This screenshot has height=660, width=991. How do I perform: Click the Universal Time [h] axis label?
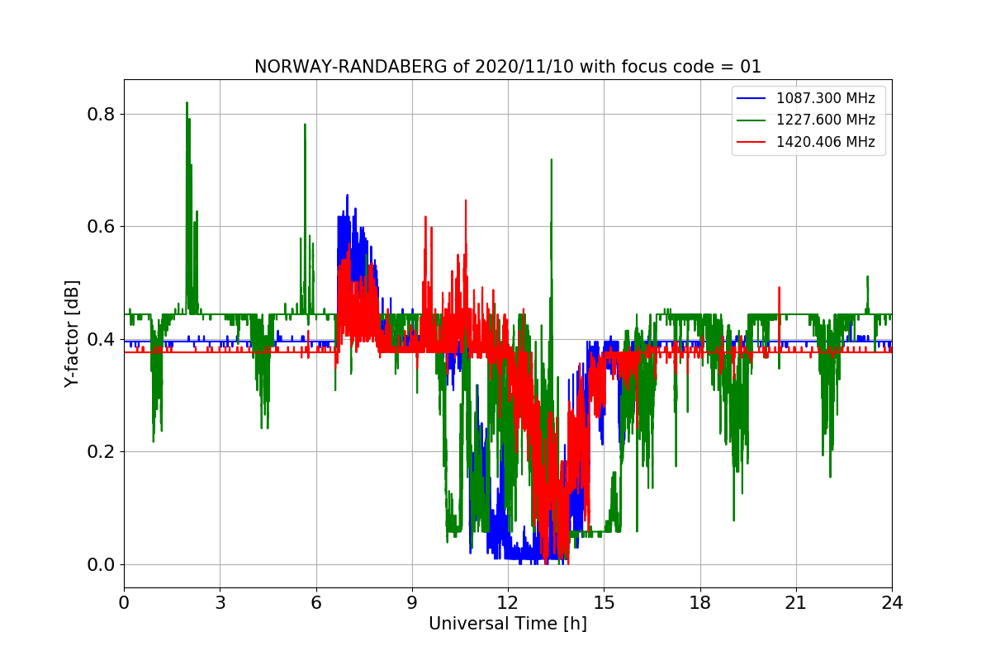(508, 624)
